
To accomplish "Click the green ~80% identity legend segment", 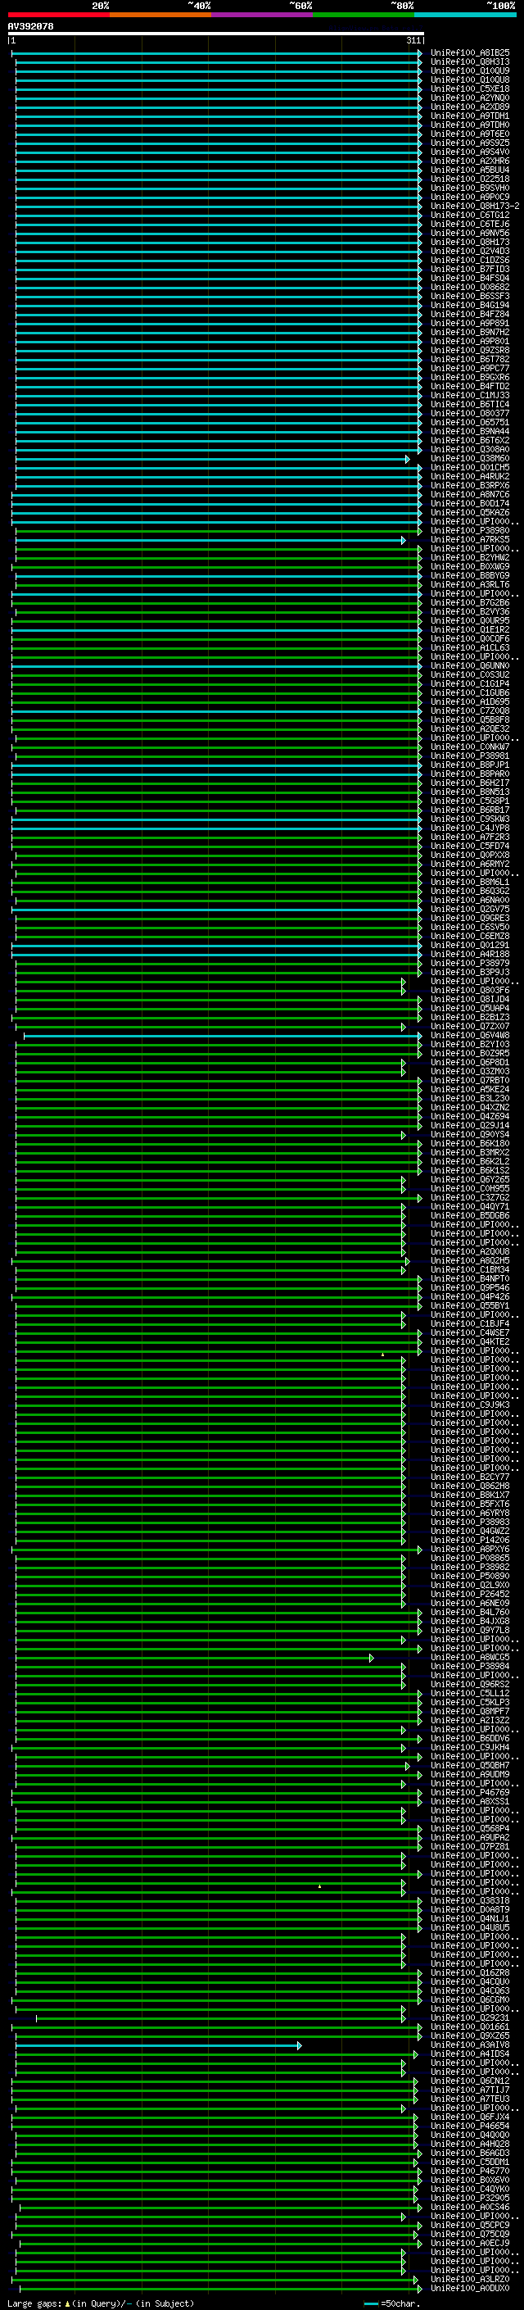I will pos(364,15).
